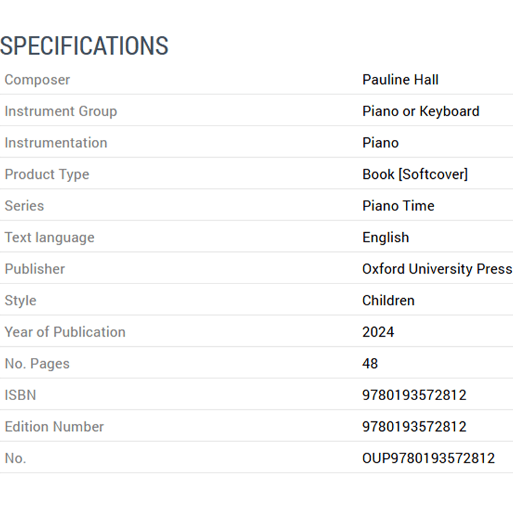Click the 2024 year of publication

pyautogui.click(x=378, y=332)
